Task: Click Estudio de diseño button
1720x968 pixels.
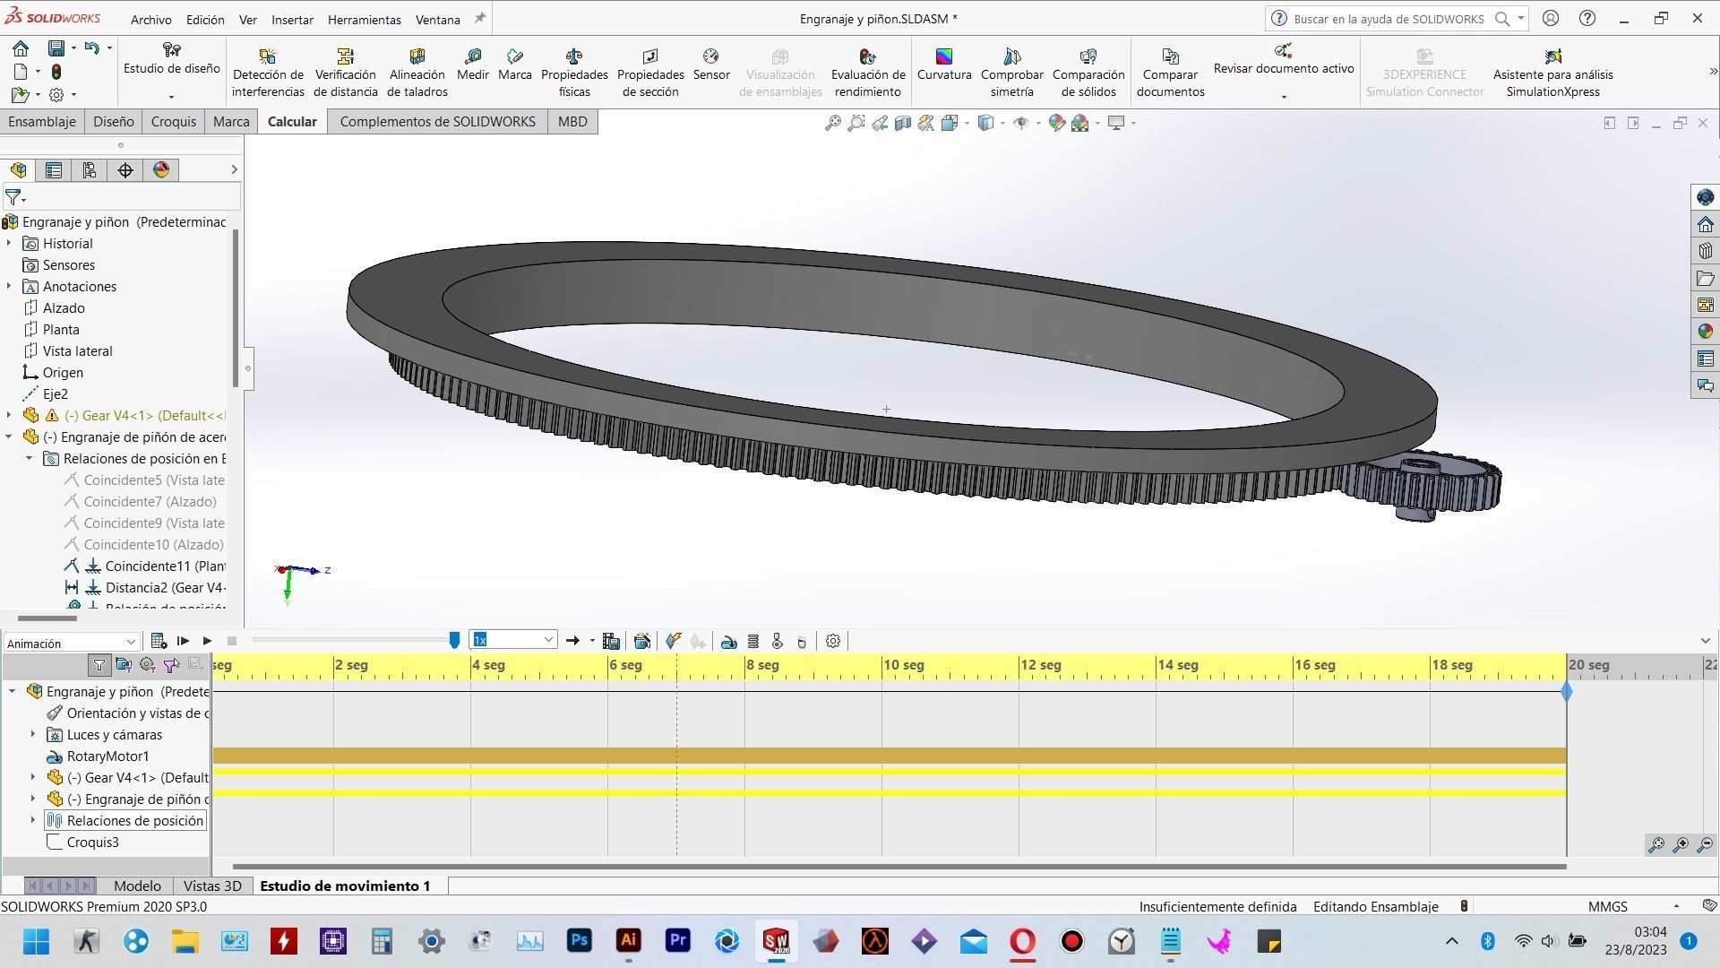Action: click(x=171, y=59)
